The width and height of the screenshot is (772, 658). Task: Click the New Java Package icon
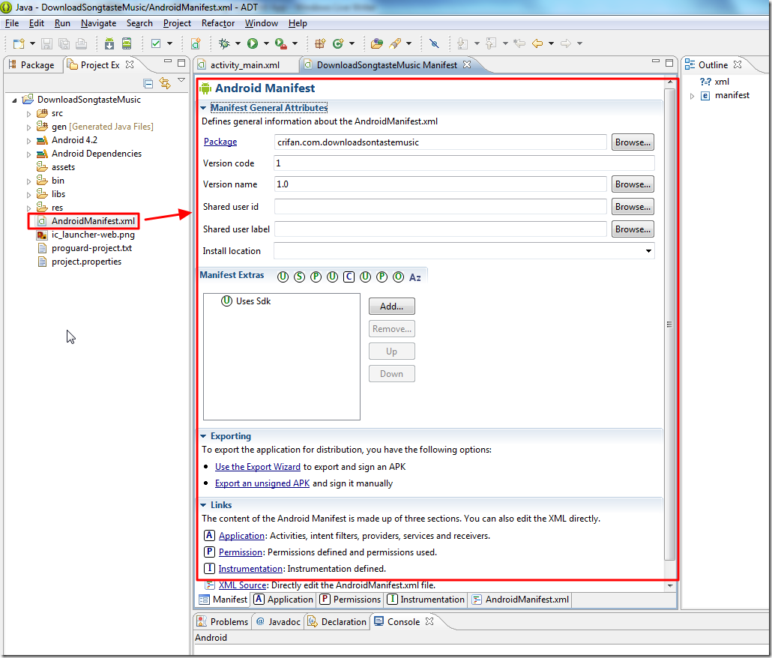click(320, 43)
